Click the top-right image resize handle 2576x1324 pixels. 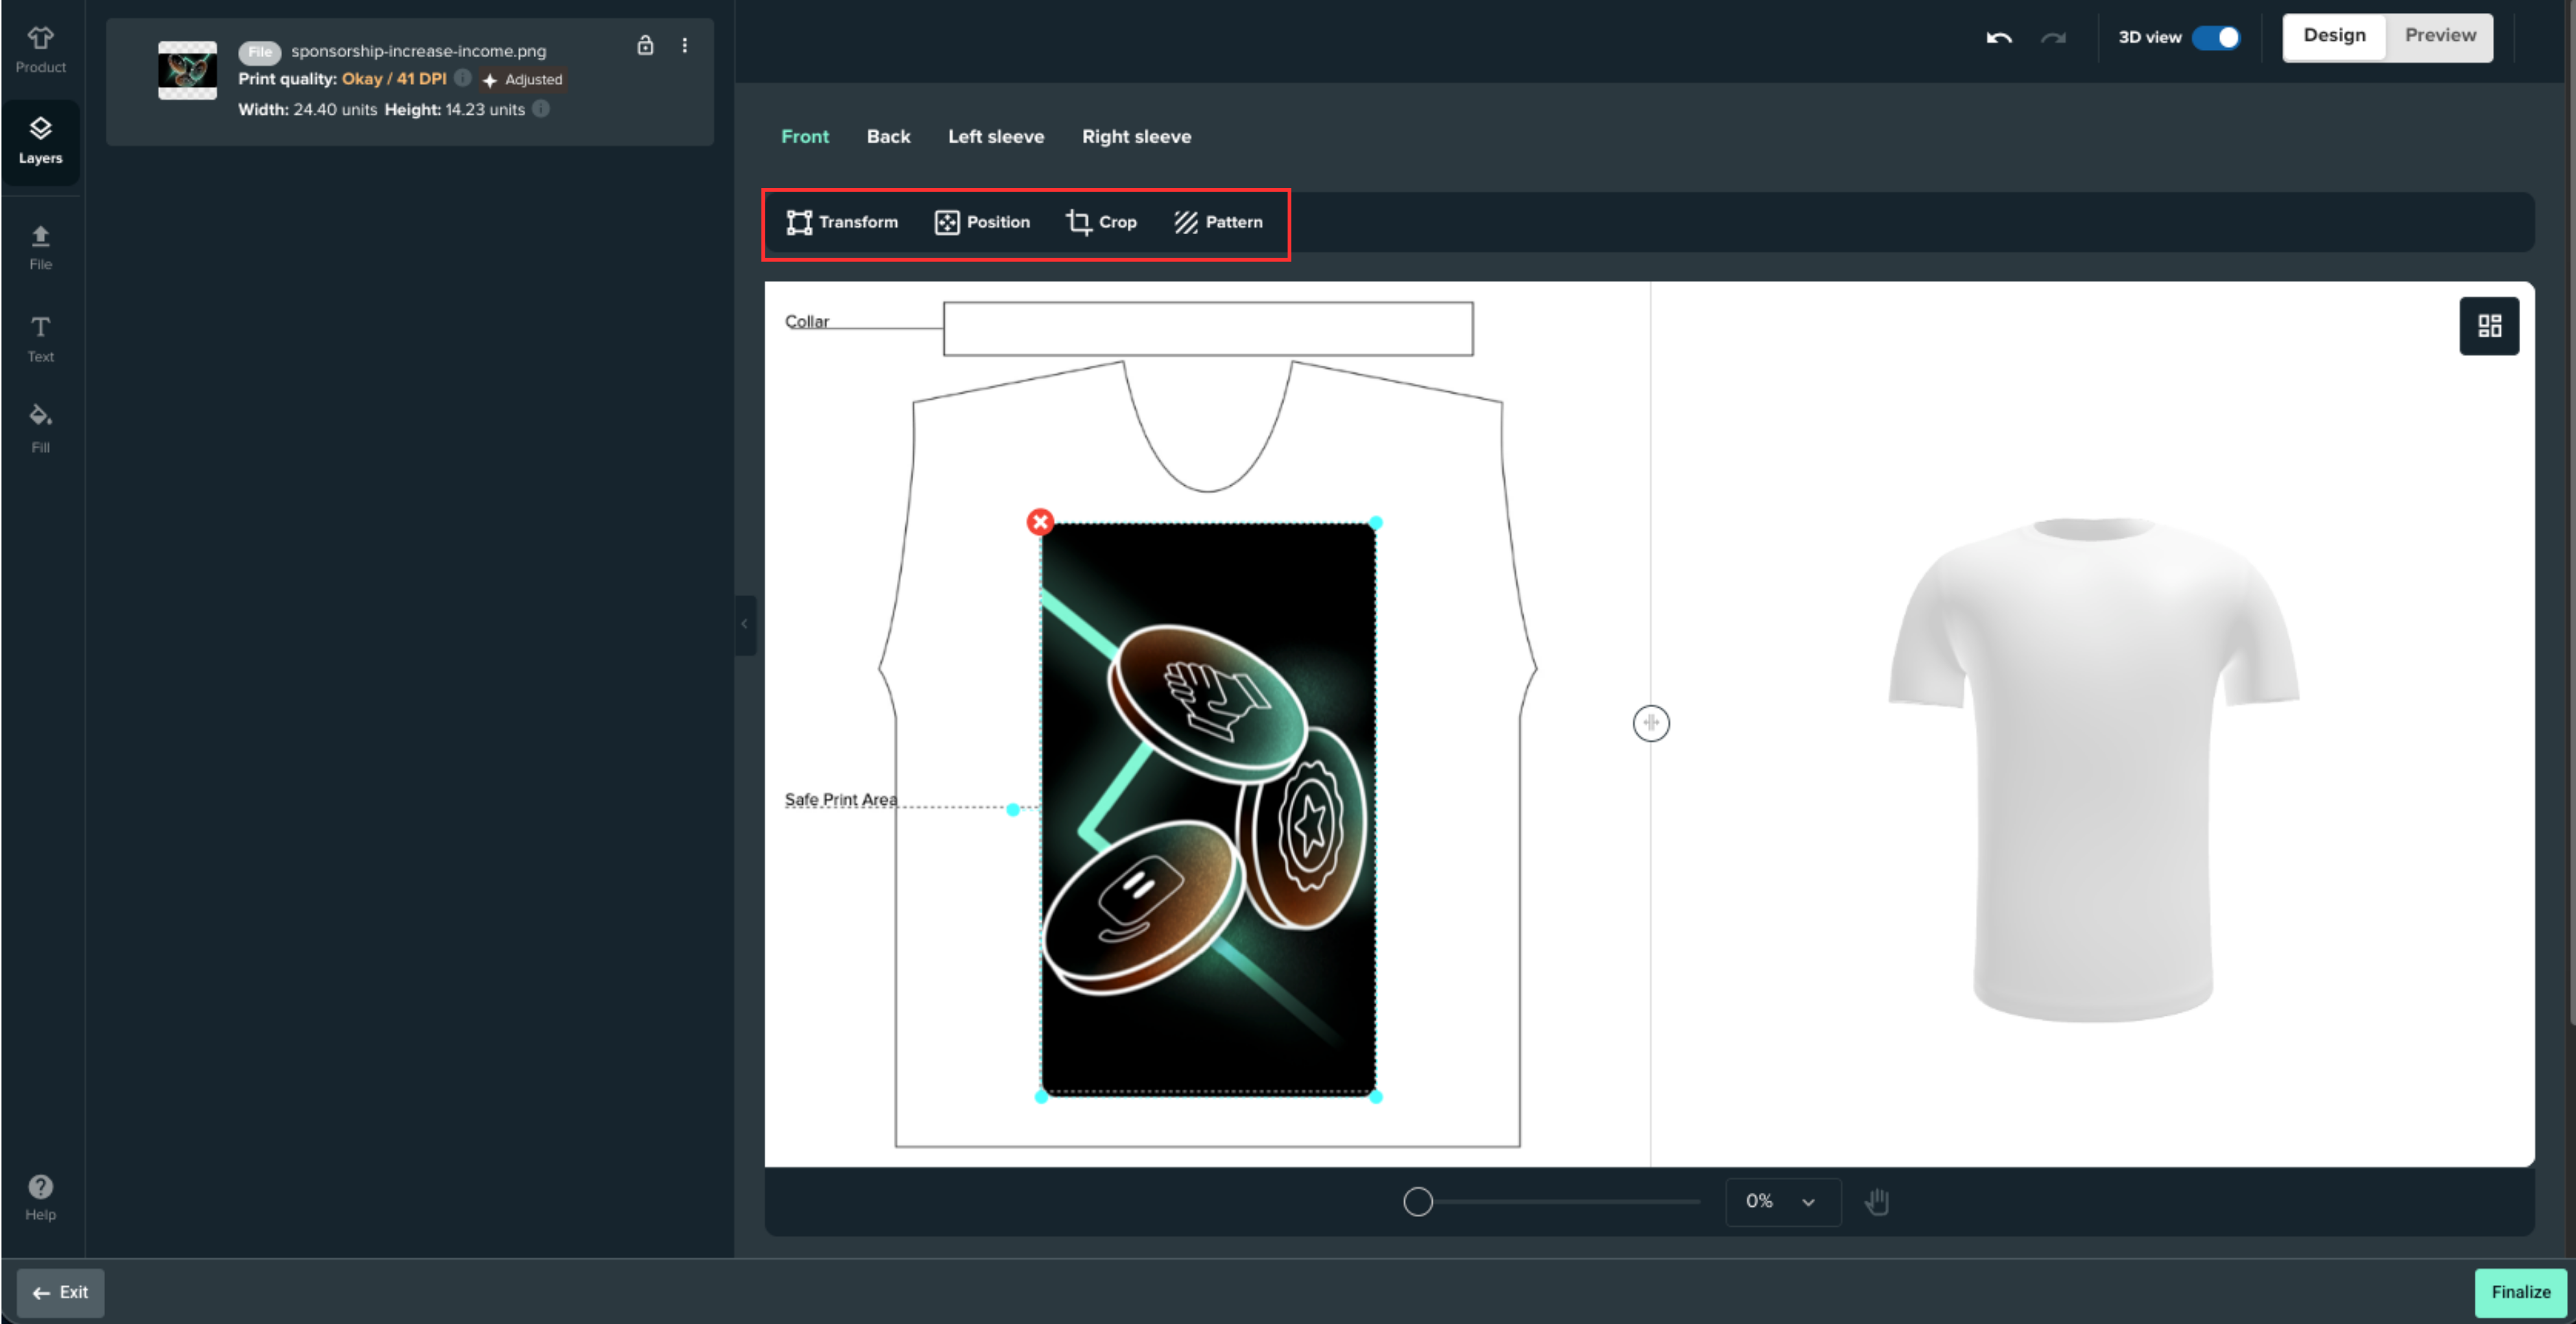click(1375, 522)
